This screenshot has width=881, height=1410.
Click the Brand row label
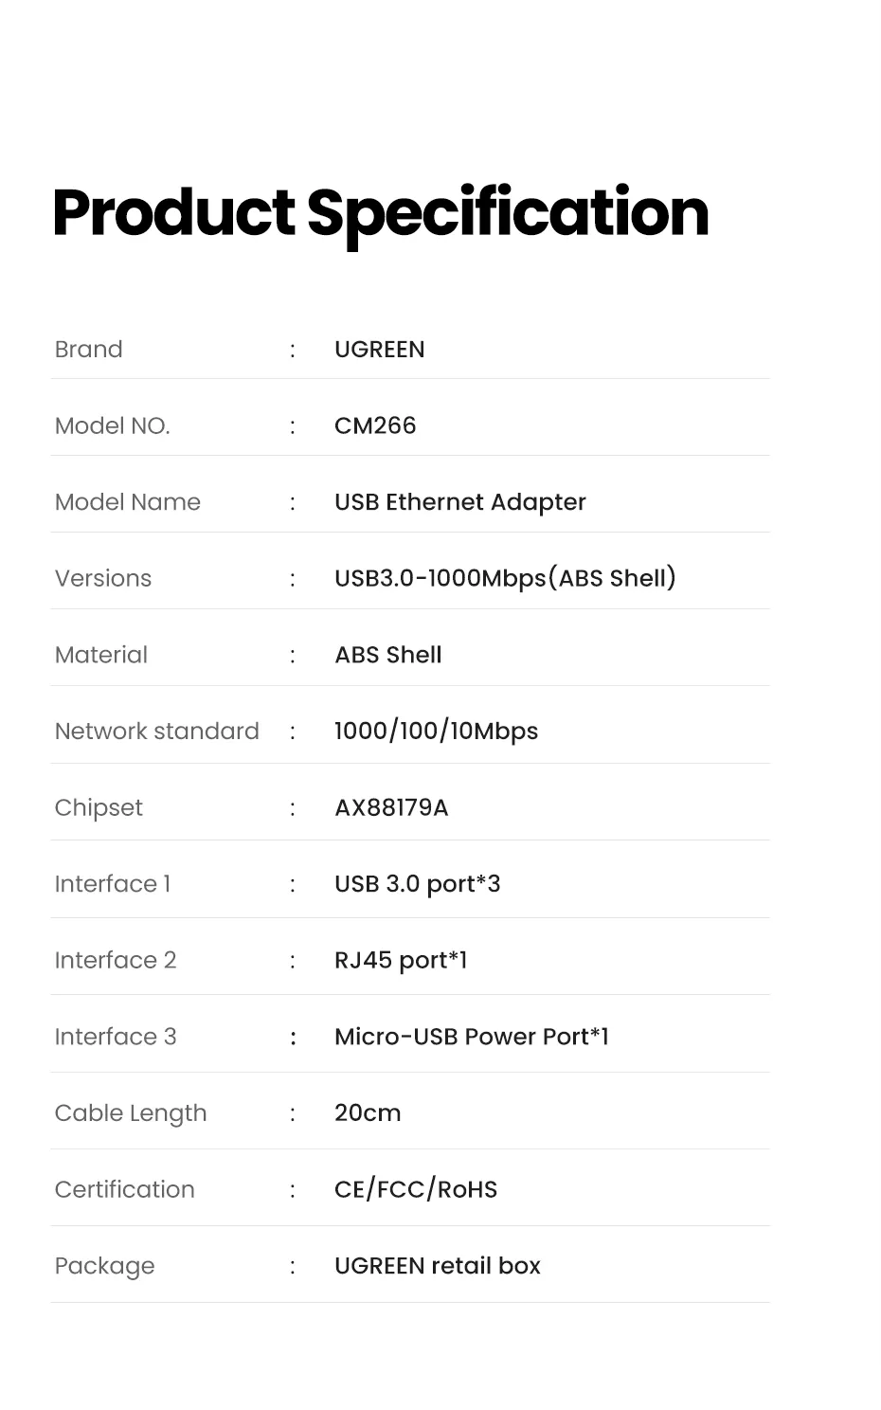pos(88,350)
